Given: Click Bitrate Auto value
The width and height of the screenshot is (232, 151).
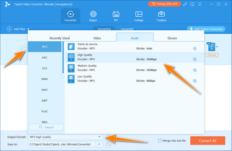Looking at the screenshot, I should (x=149, y=49).
